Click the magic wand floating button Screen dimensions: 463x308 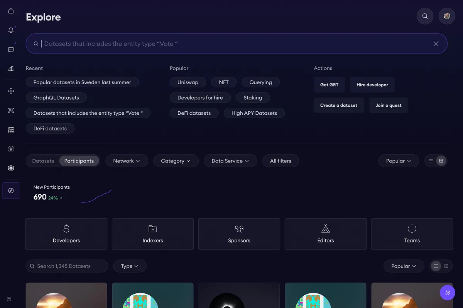[448, 293]
